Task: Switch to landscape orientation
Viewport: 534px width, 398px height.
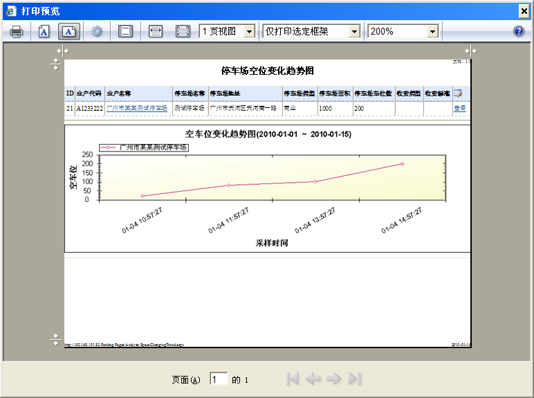Action: [x=68, y=32]
